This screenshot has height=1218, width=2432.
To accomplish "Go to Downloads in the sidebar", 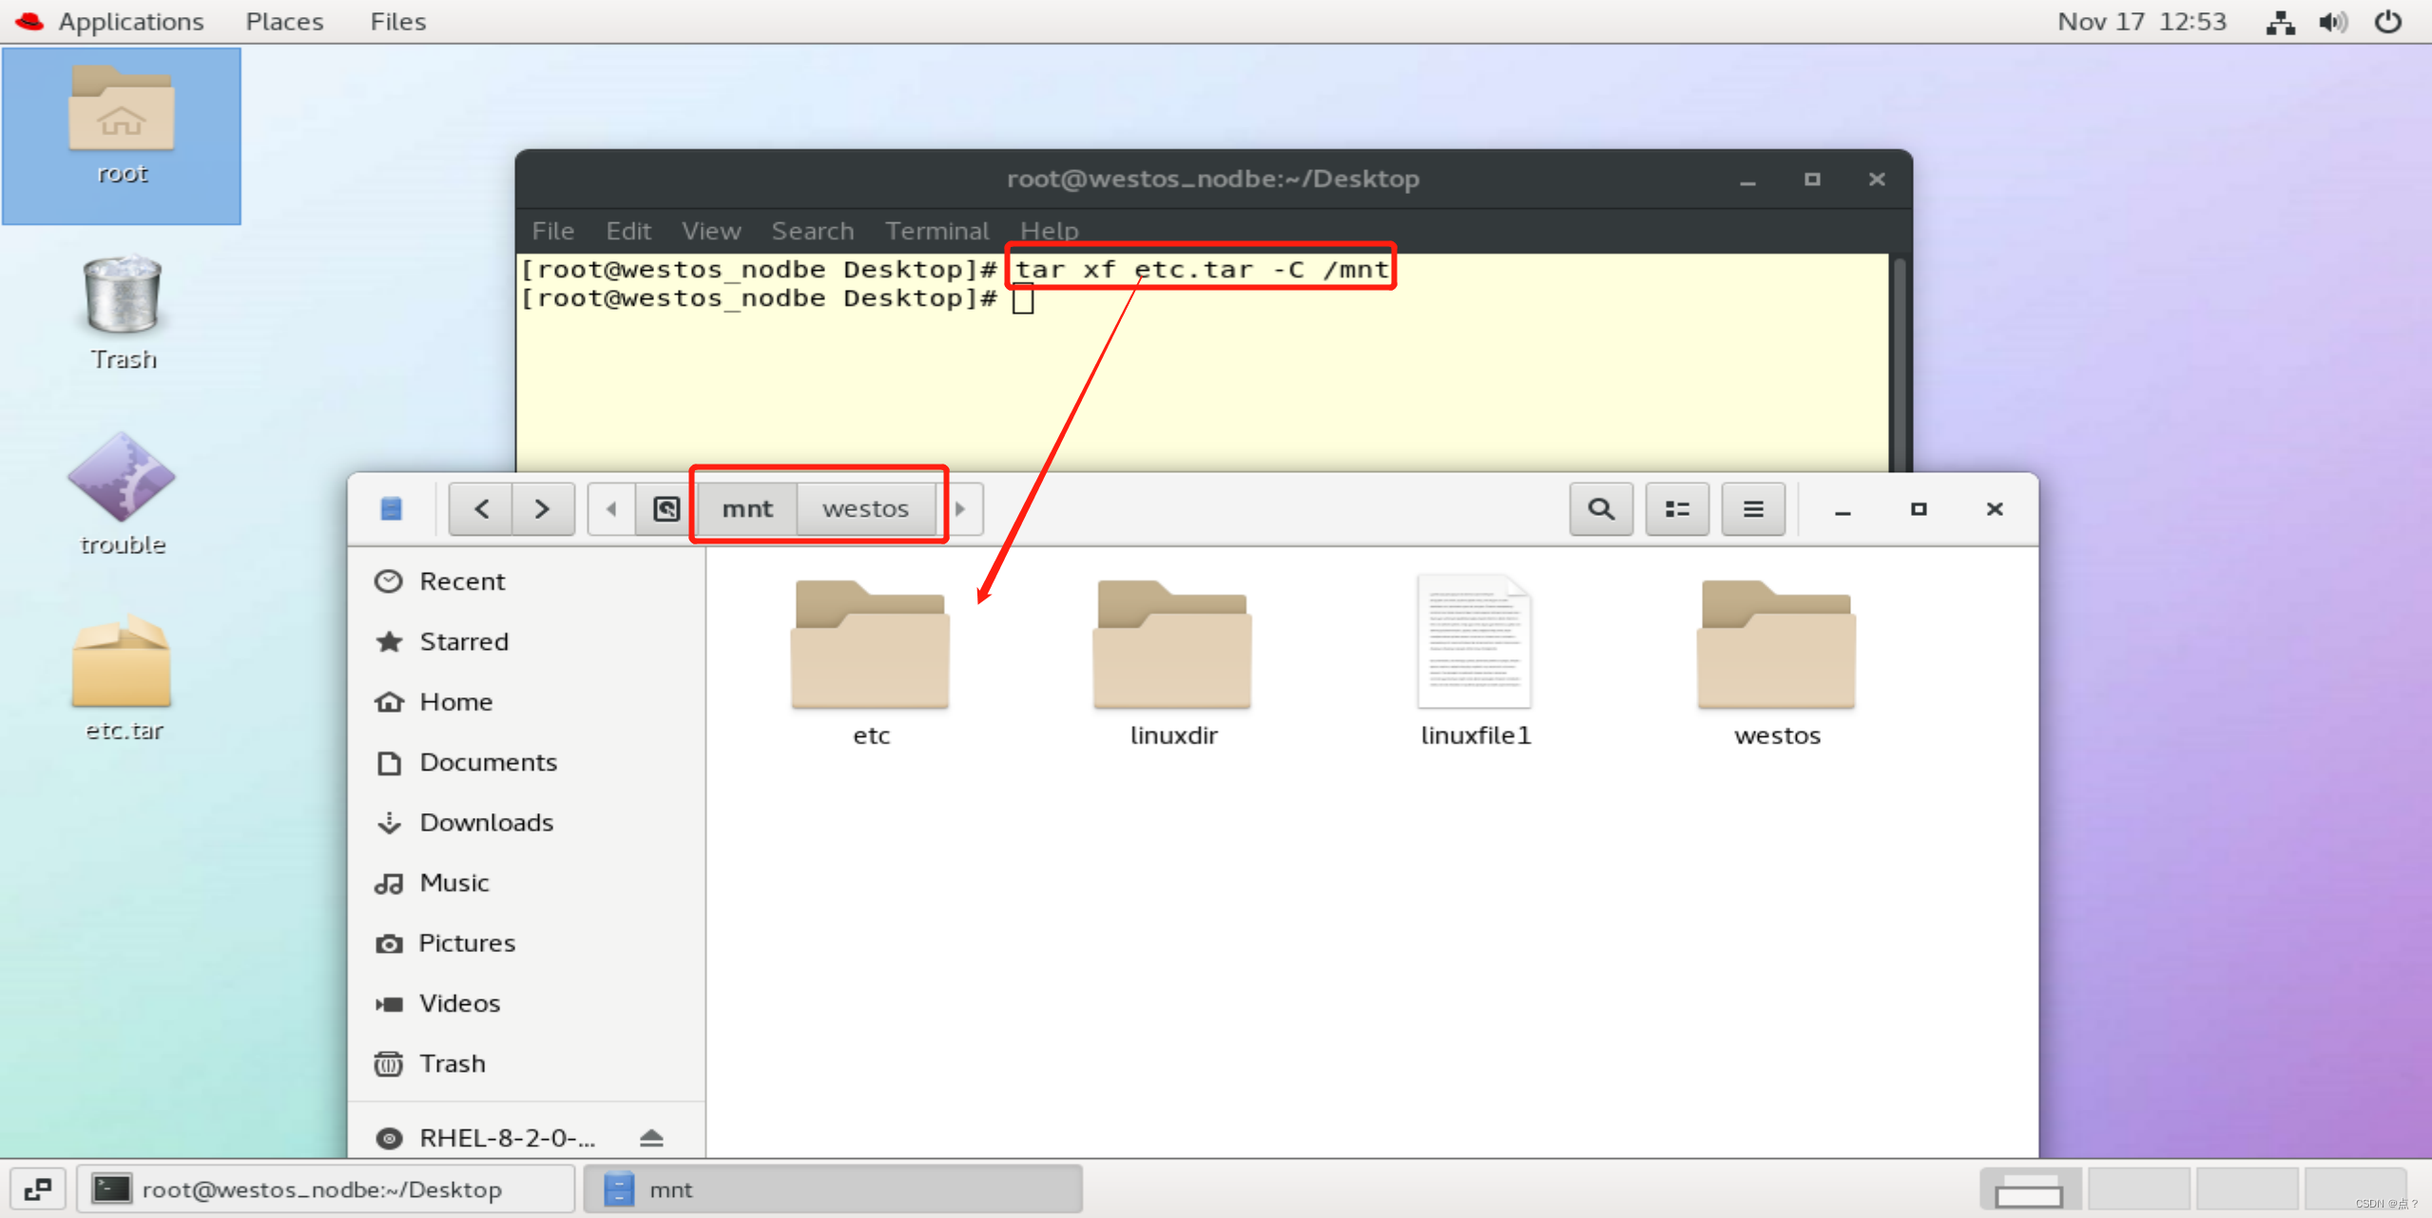I will click(x=486, y=822).
